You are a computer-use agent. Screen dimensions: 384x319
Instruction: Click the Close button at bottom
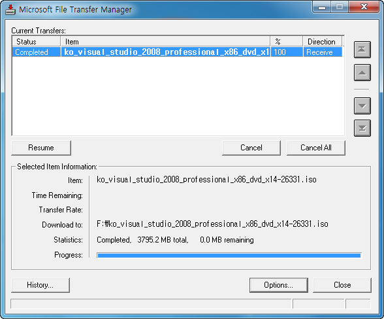click(342, 285)
